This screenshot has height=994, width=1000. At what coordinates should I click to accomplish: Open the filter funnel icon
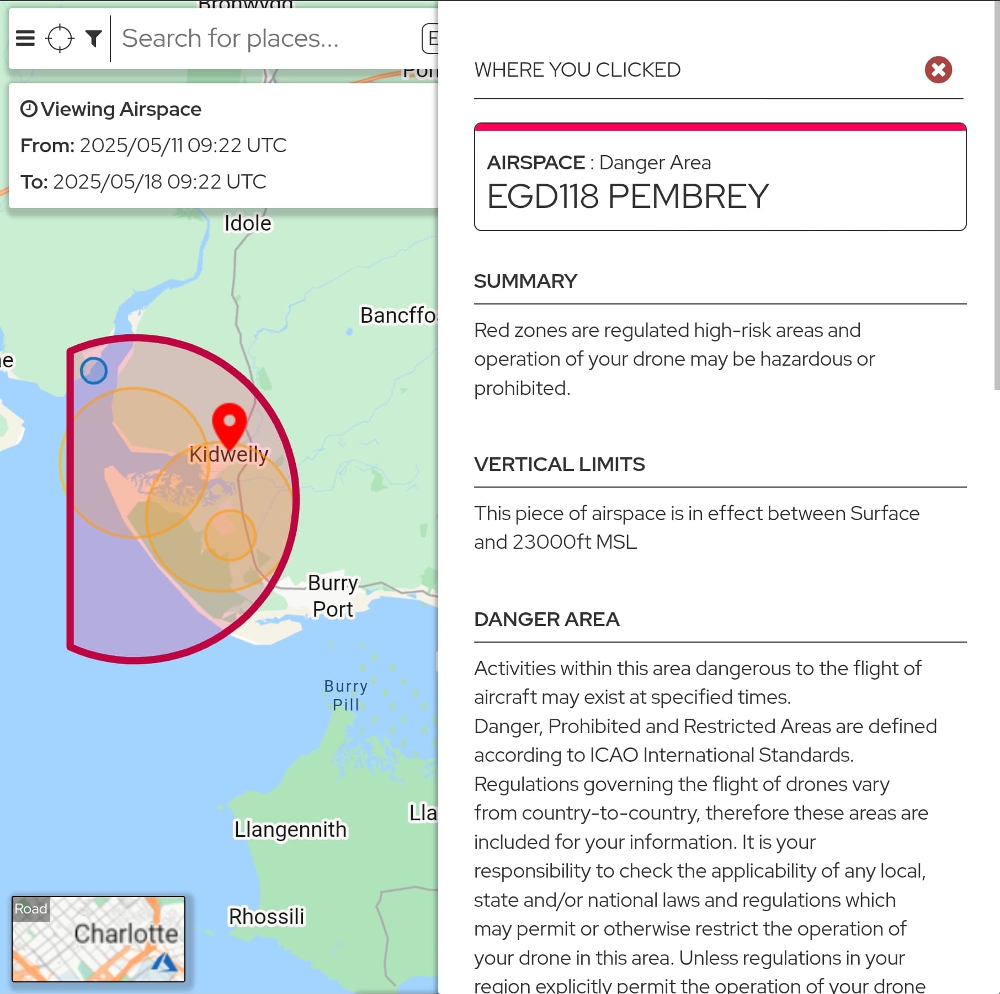(94, 39)
